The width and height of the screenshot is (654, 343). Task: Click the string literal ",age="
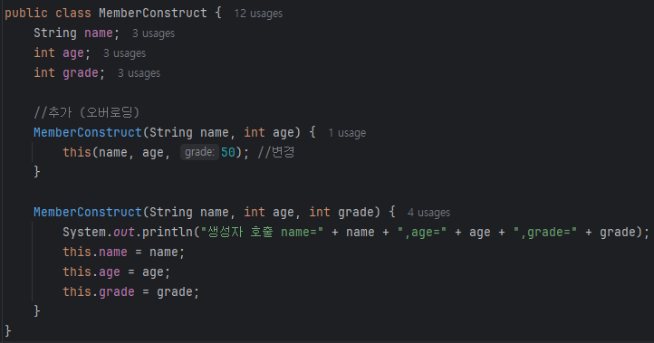tap(422, 232)
